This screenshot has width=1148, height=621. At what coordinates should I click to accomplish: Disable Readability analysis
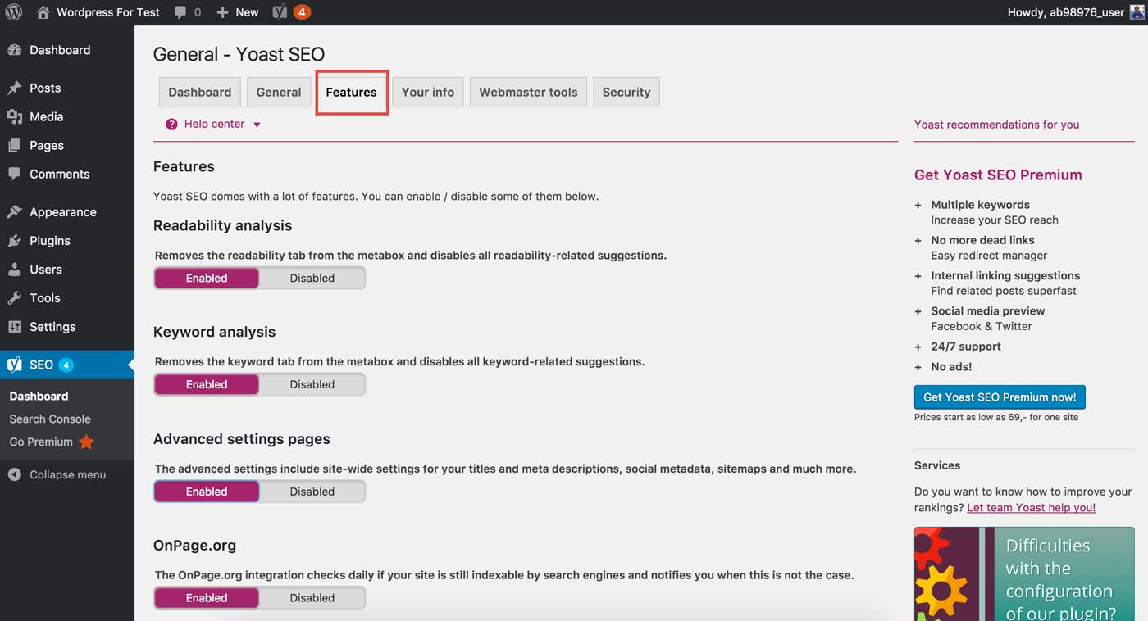point(312,278)
